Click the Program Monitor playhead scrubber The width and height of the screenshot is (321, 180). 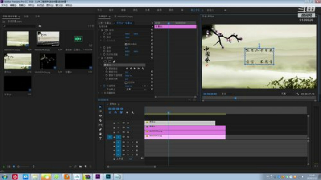235,98
